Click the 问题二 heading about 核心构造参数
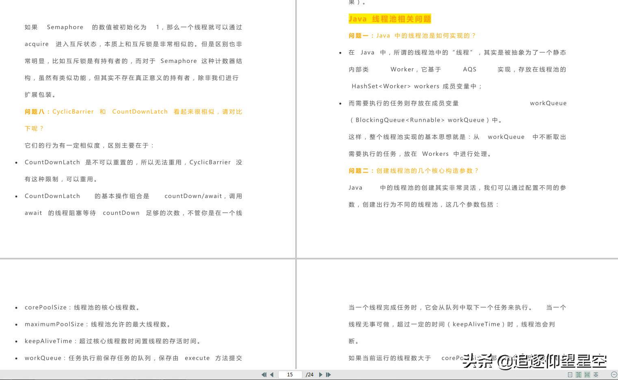The width and height of the screenshot is (618, 380). coord(413,171)
